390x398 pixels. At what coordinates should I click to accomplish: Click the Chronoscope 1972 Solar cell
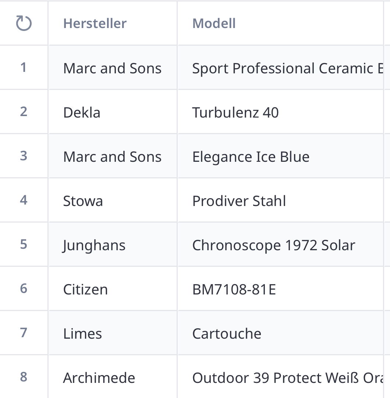click(x=274, y=245)
